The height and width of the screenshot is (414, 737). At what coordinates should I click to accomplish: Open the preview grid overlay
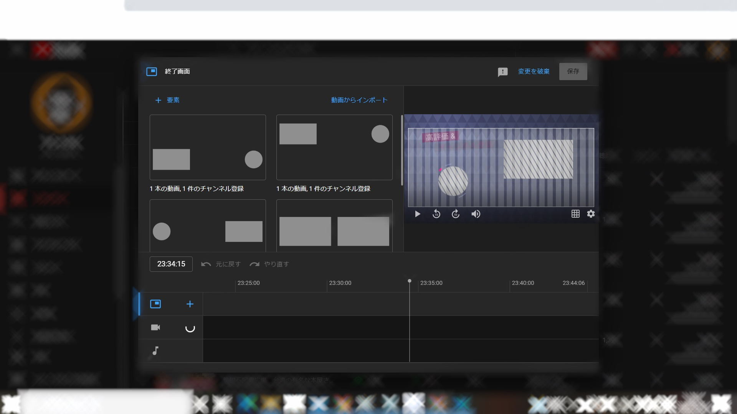pyautogui.click(x=576, y=214)
